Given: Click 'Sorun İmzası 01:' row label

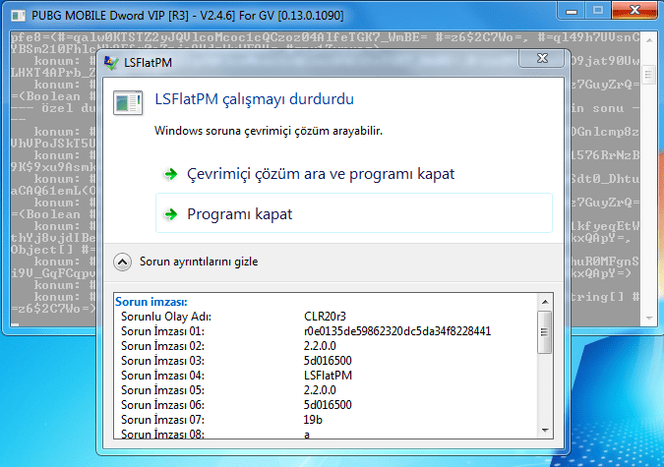Looking at the screenshot, I should pos(162,331).
